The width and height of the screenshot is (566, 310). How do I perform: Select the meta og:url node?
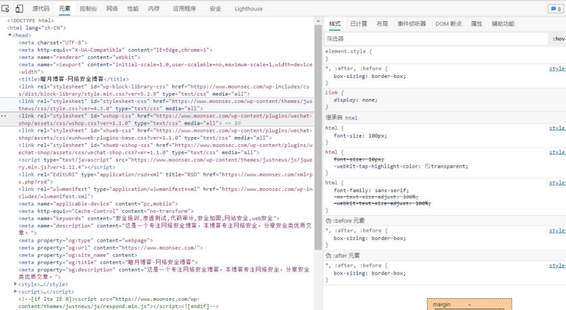coord(111,248)
